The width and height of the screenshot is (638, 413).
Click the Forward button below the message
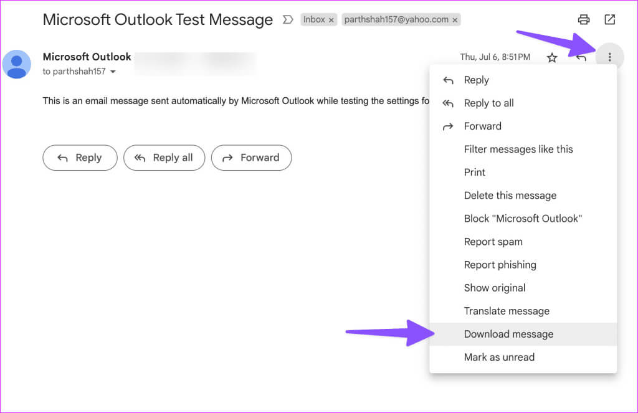pyautogui.click(x=251, y=158)
